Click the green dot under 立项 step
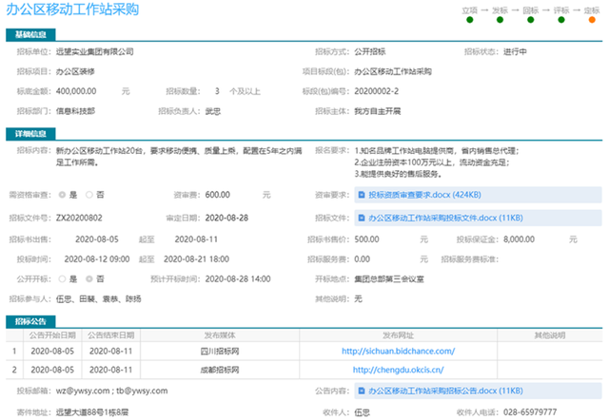The height and width of the screenshot is (420, 609). point(470,20)
